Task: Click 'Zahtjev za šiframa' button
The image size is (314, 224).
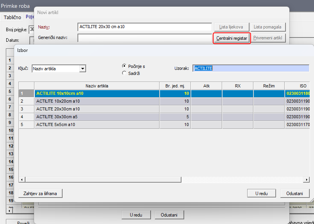Action: click(x=40, y=194)
